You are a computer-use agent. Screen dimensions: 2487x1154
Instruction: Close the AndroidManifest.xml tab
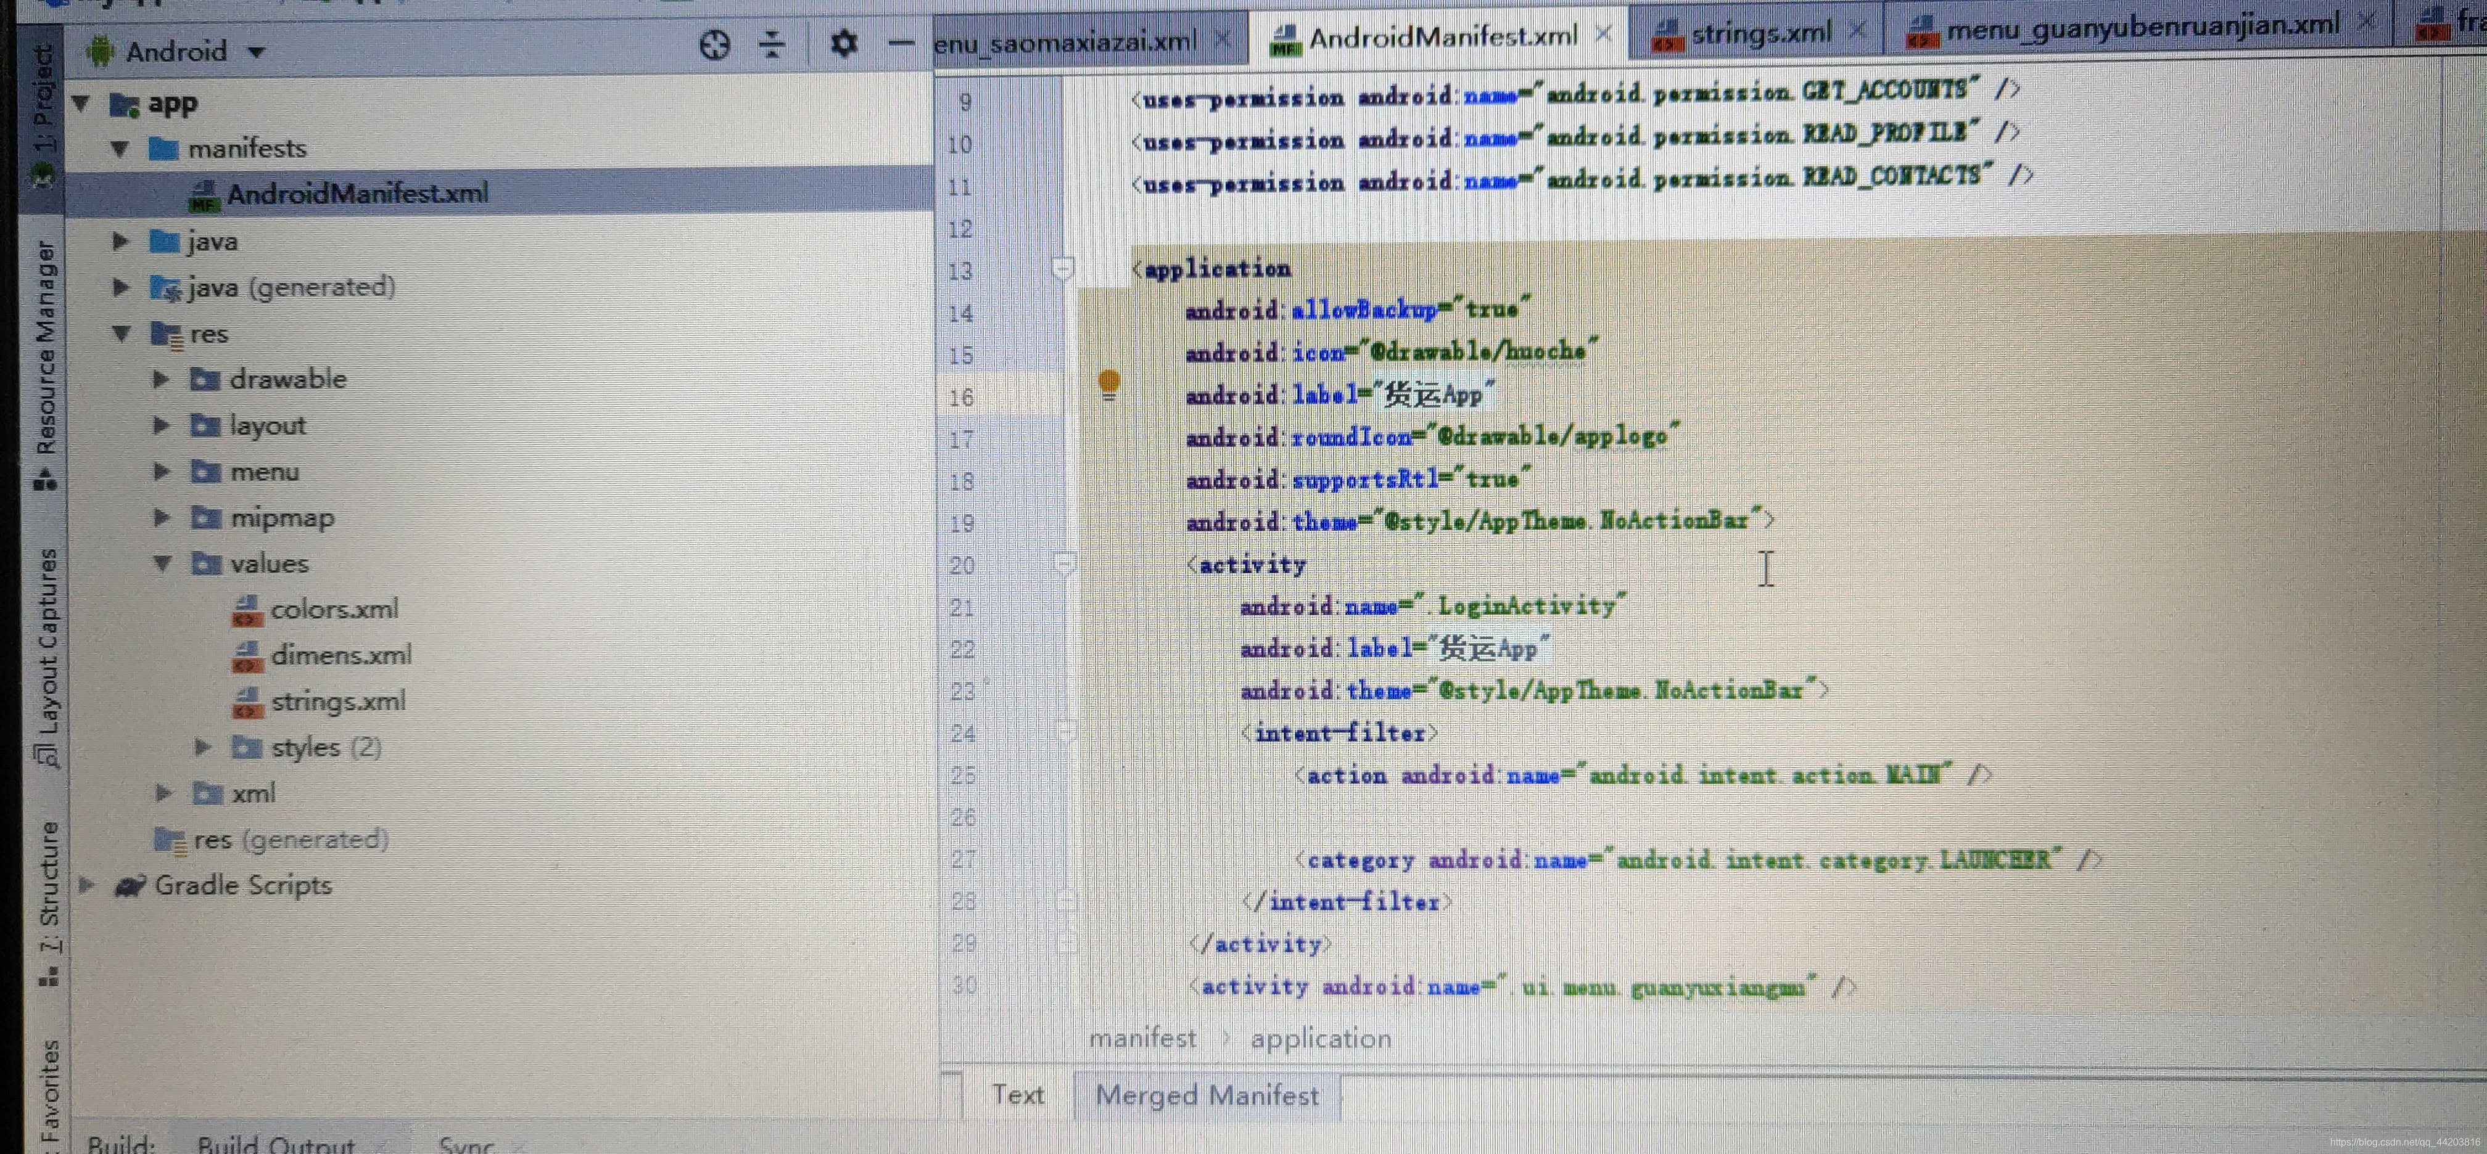(1604, 34)
